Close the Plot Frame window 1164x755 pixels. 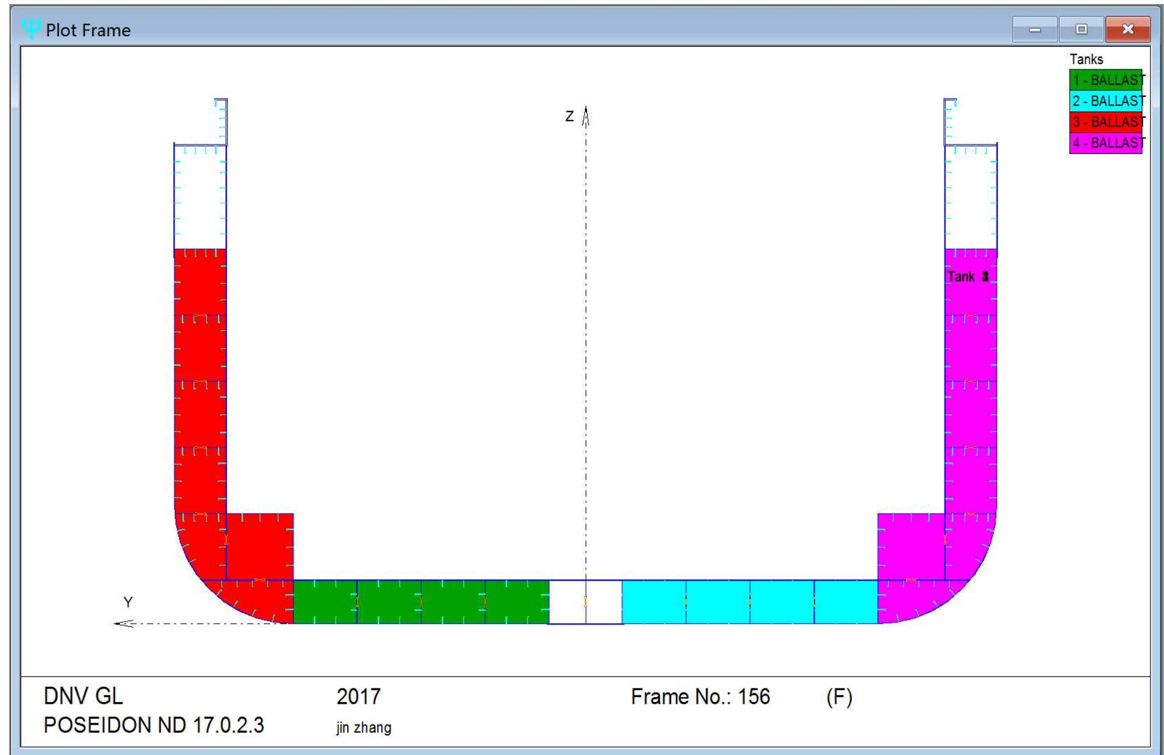pyautogui.click(x=1127, y=30)
